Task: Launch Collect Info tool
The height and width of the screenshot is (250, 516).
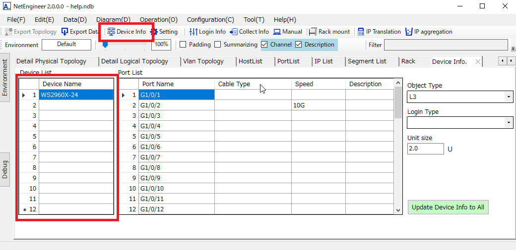Action: click(234, 32)
